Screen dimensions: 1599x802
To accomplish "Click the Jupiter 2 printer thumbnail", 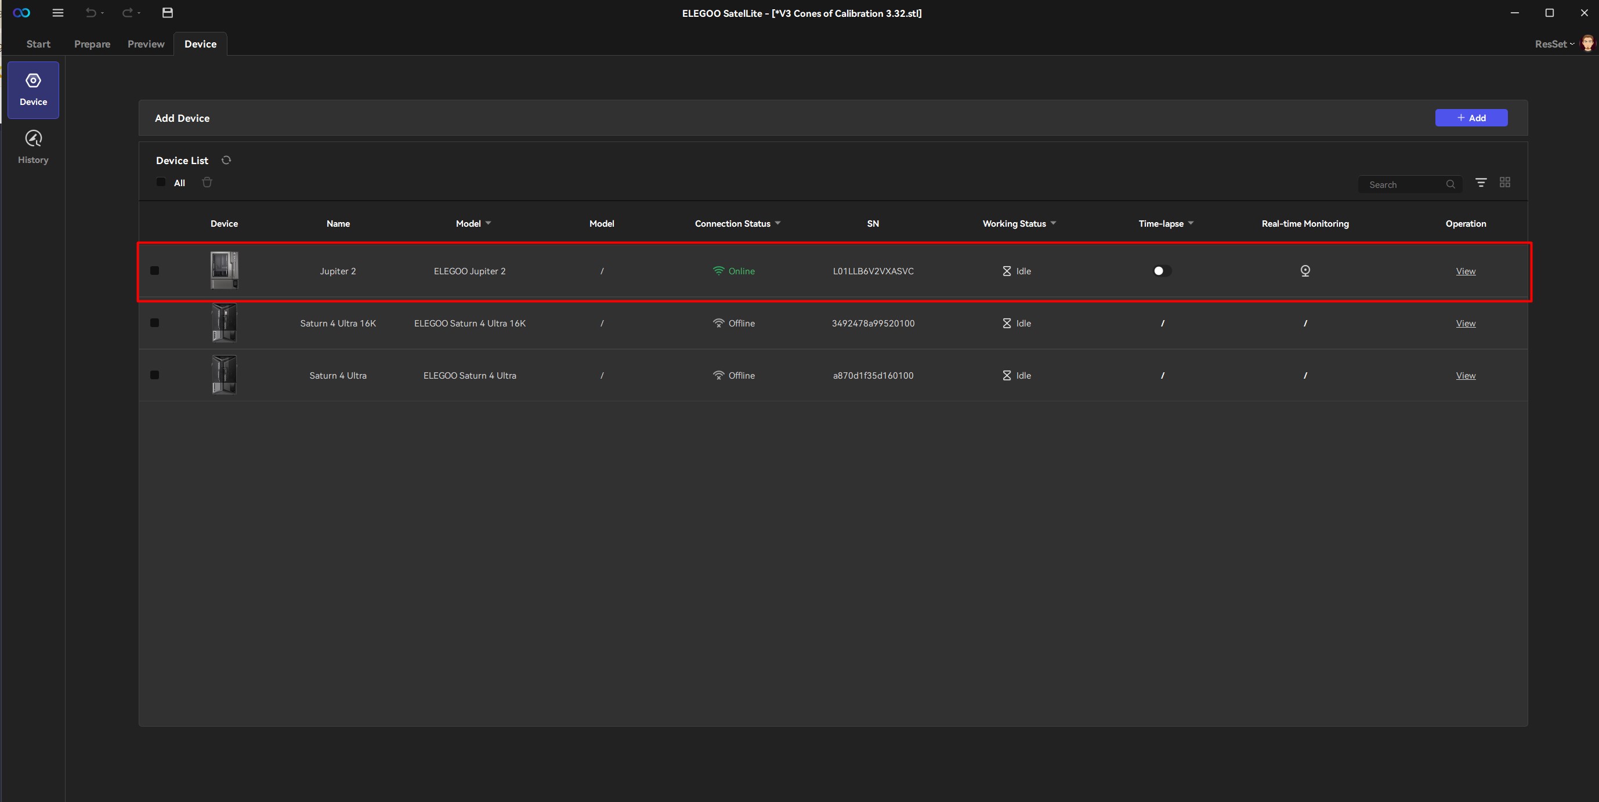I will [224, 270].
